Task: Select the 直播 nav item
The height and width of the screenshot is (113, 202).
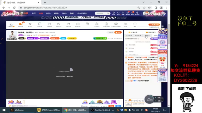Action: coord(41,13)
